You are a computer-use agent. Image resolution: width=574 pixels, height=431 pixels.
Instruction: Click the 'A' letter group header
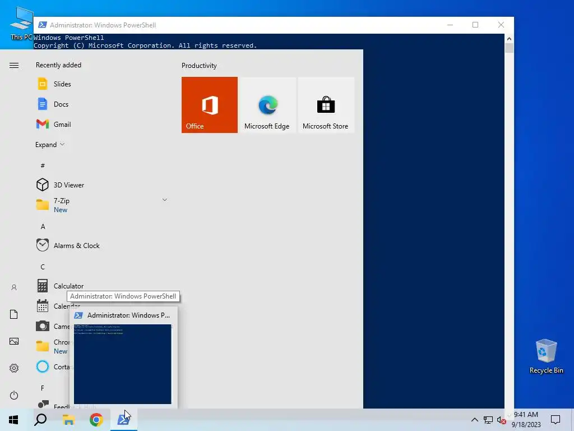click(x=43, y=227)
